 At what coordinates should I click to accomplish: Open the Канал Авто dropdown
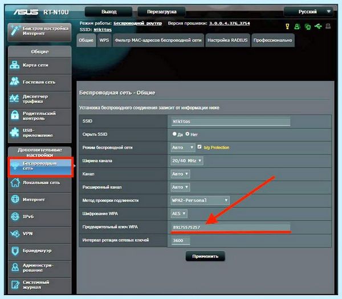180,174
